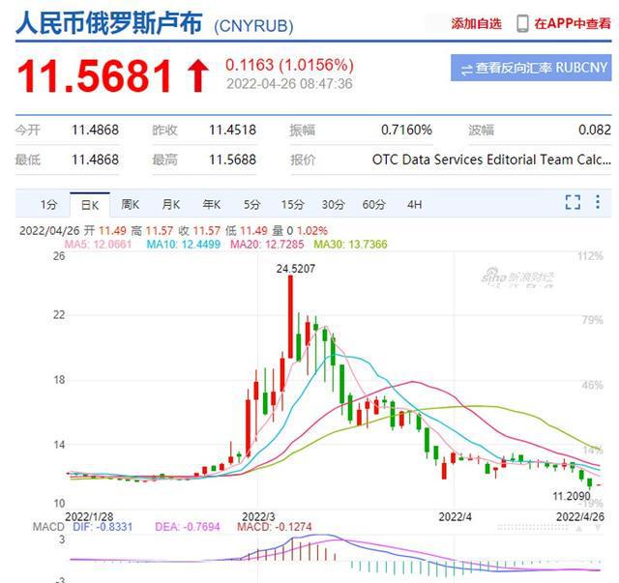This screenshot has width=619, height=583.
Task: Click the 今开 value 11.4868
Action: coord(95,130)
